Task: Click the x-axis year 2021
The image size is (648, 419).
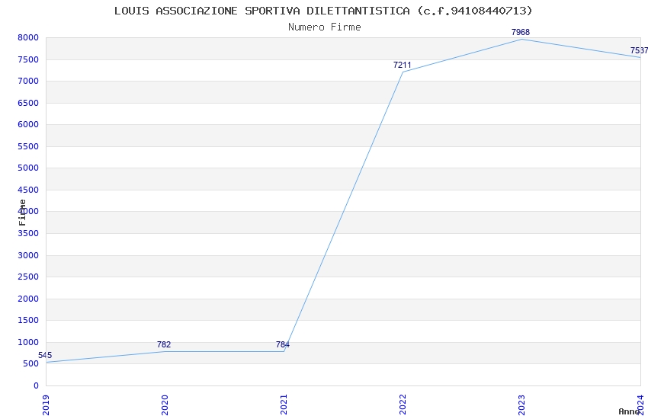Action: 284,405
